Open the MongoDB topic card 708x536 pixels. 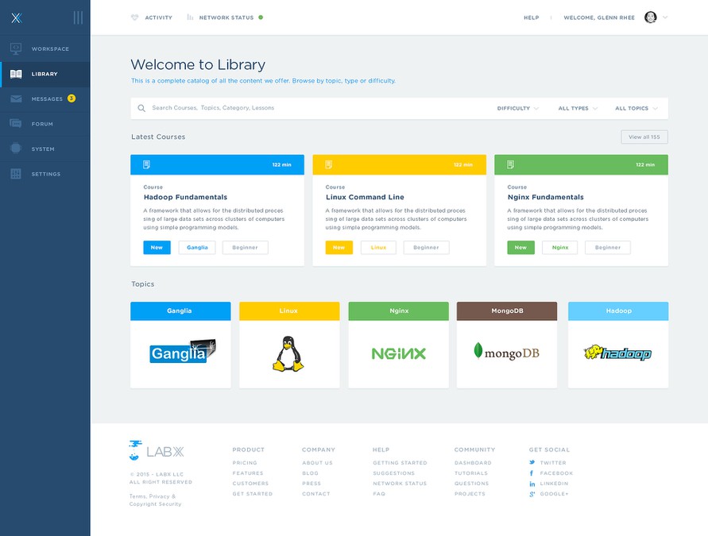(x=507, y=345)
